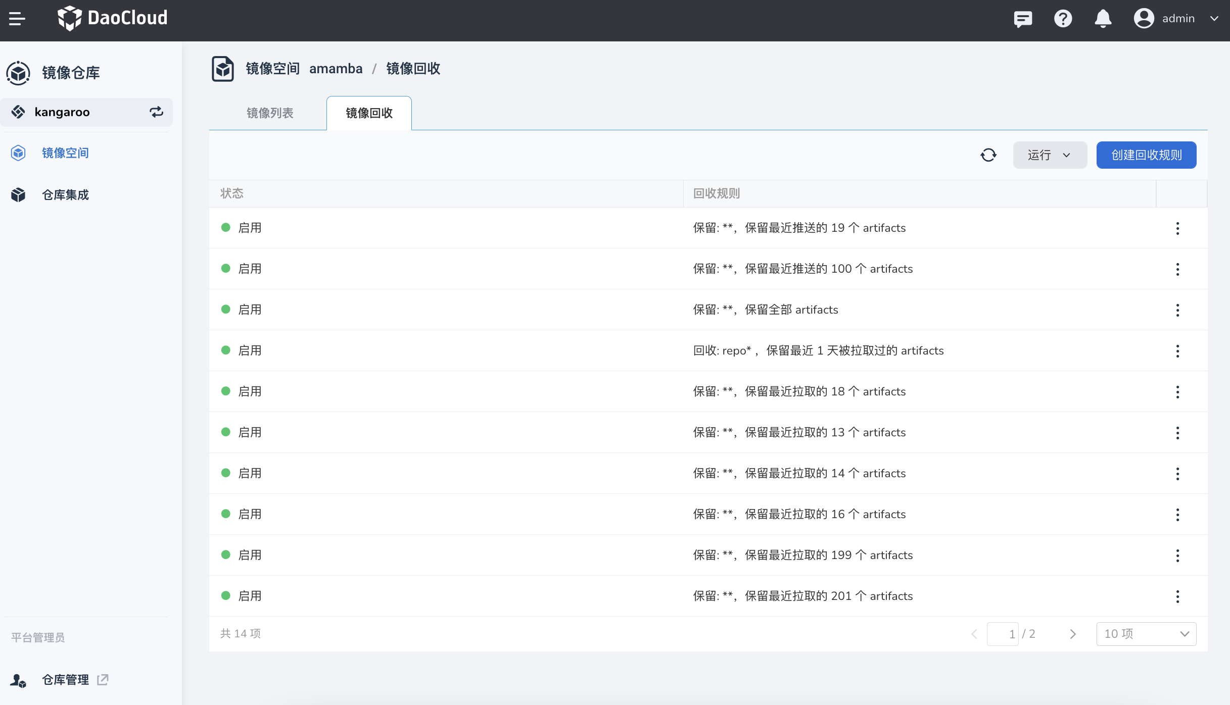Click the 平台管理员 label in sidebar
Screen dimensions: 1230x705
[x=38, y=638]
